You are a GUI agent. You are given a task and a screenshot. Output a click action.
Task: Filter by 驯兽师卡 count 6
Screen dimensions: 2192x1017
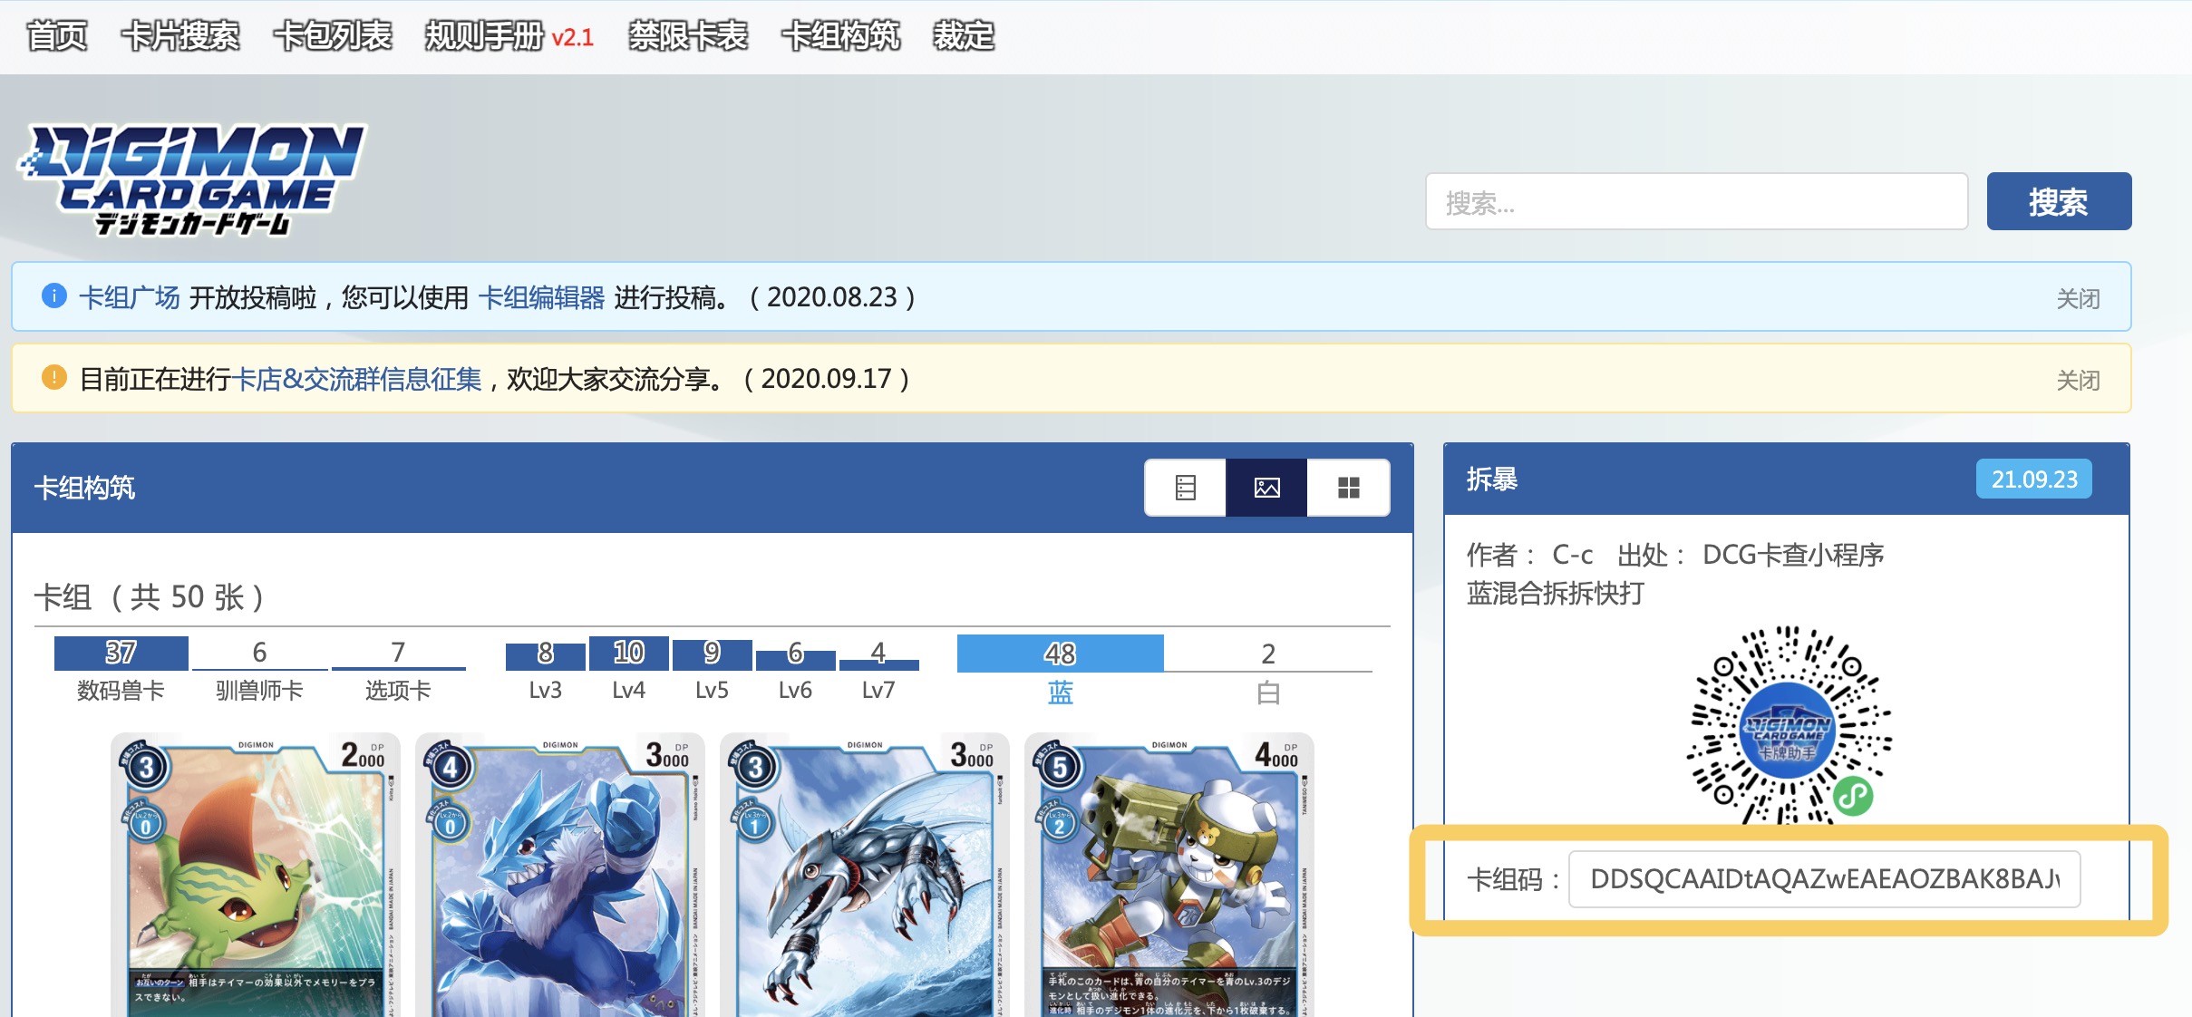click(259, 669)
